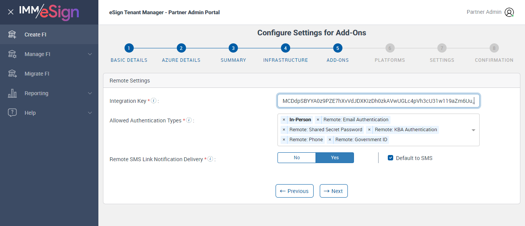525x226 pixels.
Task: Open the Migrate FI menu item
Action: (37, 74)
